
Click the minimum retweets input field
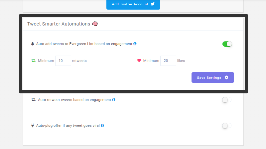click(x=63, y=61)
